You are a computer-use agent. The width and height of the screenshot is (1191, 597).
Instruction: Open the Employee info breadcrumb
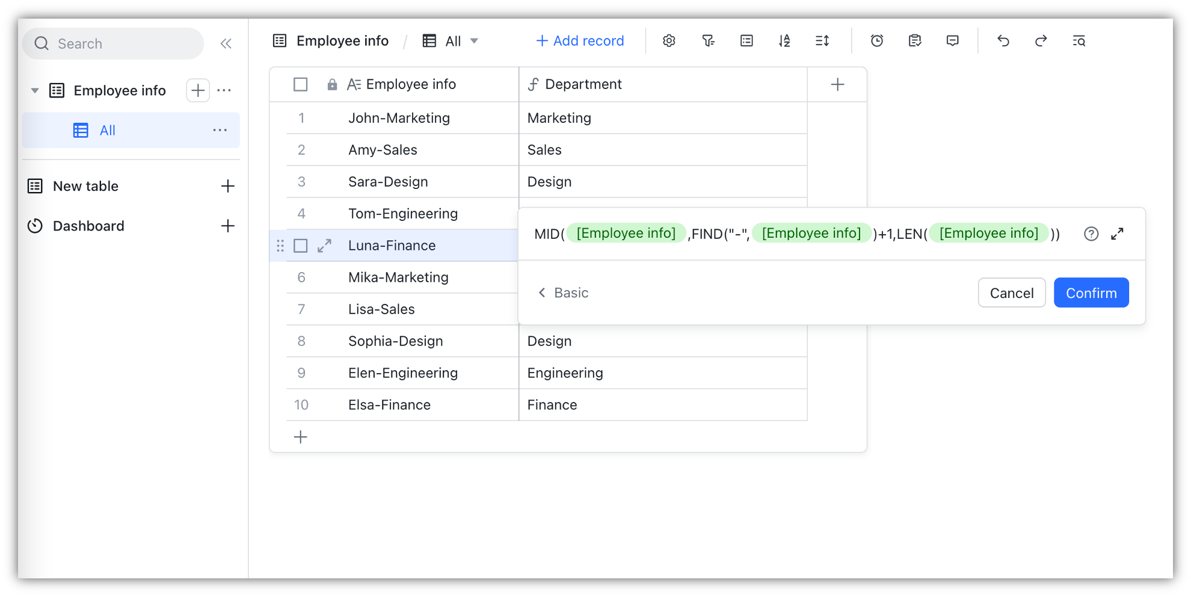[342, 40]
